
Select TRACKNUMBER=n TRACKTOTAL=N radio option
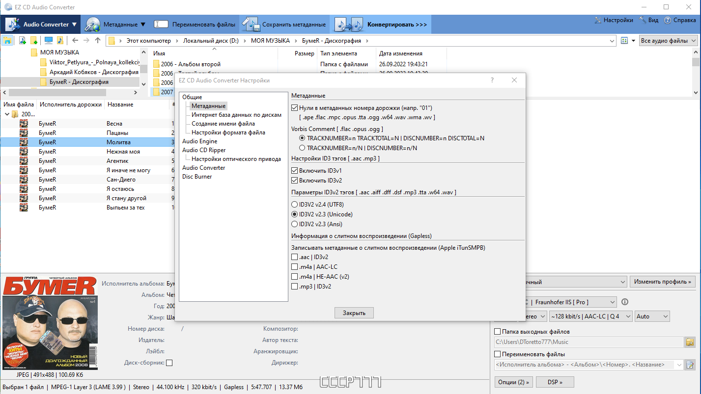[x=302, y=138]
